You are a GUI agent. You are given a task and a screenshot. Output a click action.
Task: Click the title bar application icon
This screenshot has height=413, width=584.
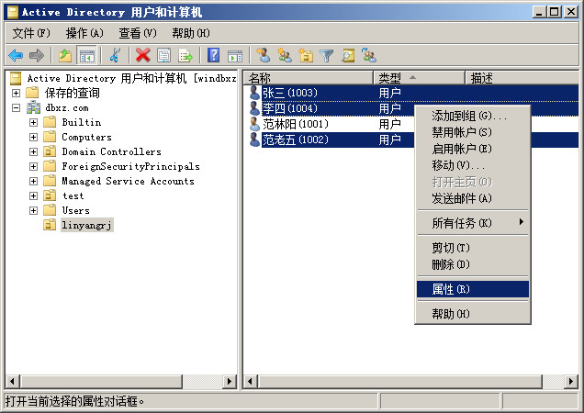click(13, 12)
